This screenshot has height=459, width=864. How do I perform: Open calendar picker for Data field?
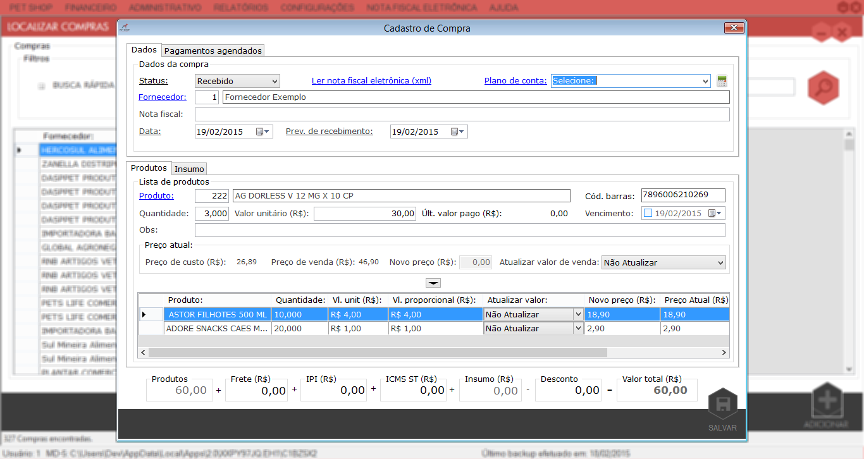coord(263,132)
